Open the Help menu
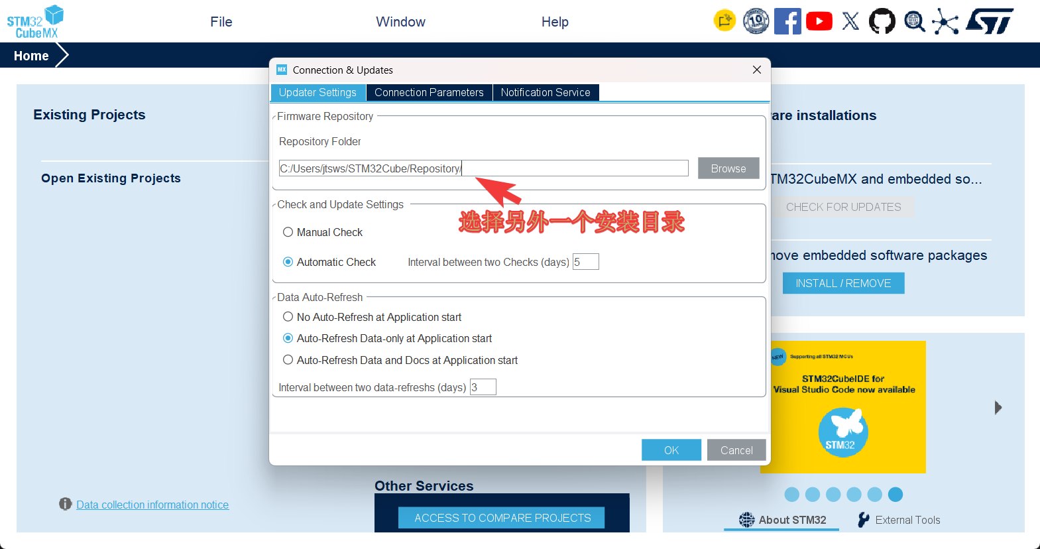Viewport: 1040px width, 549px height. click(555, 22)
